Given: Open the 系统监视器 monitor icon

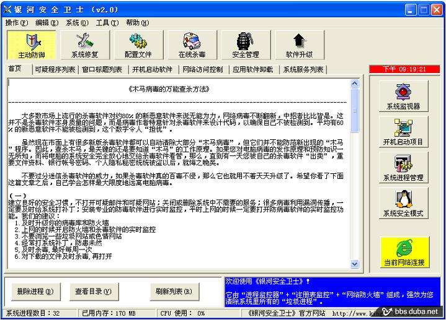Looking at the screenshot, I should coord(403,96).
